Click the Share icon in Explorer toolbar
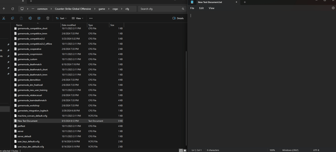Image resolution: width=336 pixels, height=152 pixels. 39,18
